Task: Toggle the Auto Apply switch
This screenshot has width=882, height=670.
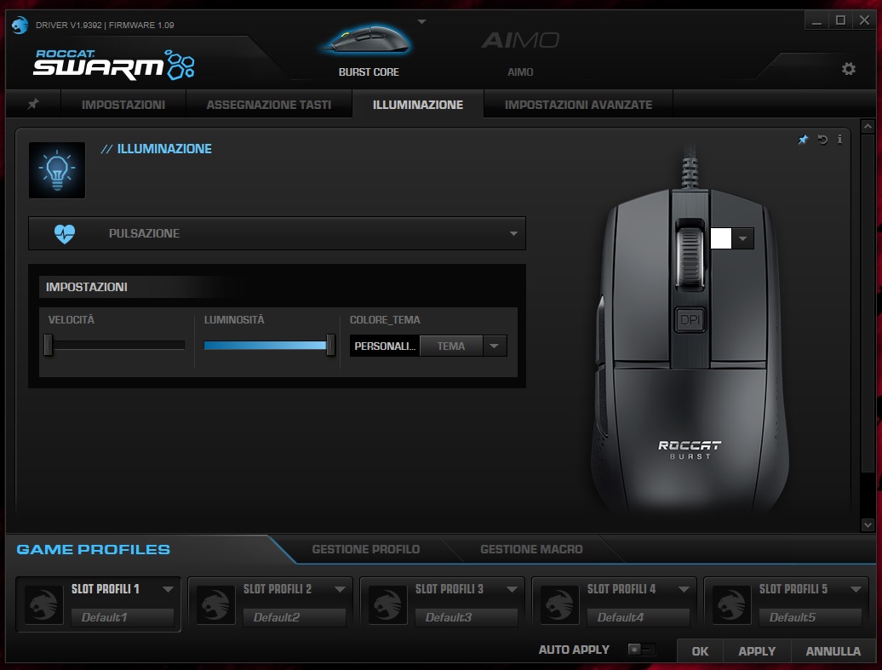Action: click(x=642, y=650)
